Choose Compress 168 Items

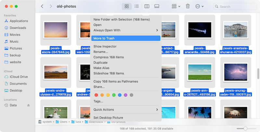[x=126, y=57]
